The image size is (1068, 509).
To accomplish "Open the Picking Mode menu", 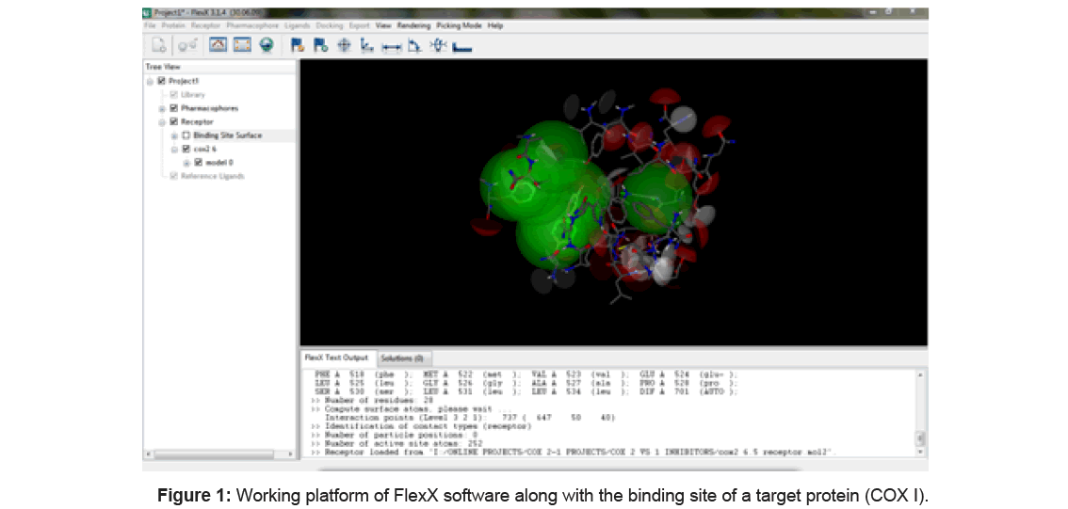I will coord(459,25).
